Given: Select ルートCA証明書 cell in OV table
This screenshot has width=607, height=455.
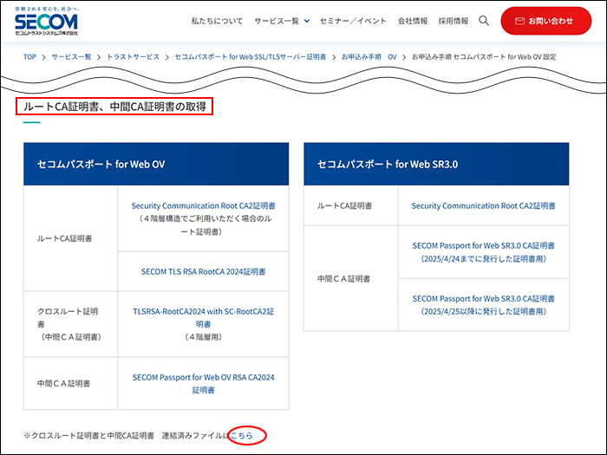Looking at the screenshot, I should [x=70, y=238].
